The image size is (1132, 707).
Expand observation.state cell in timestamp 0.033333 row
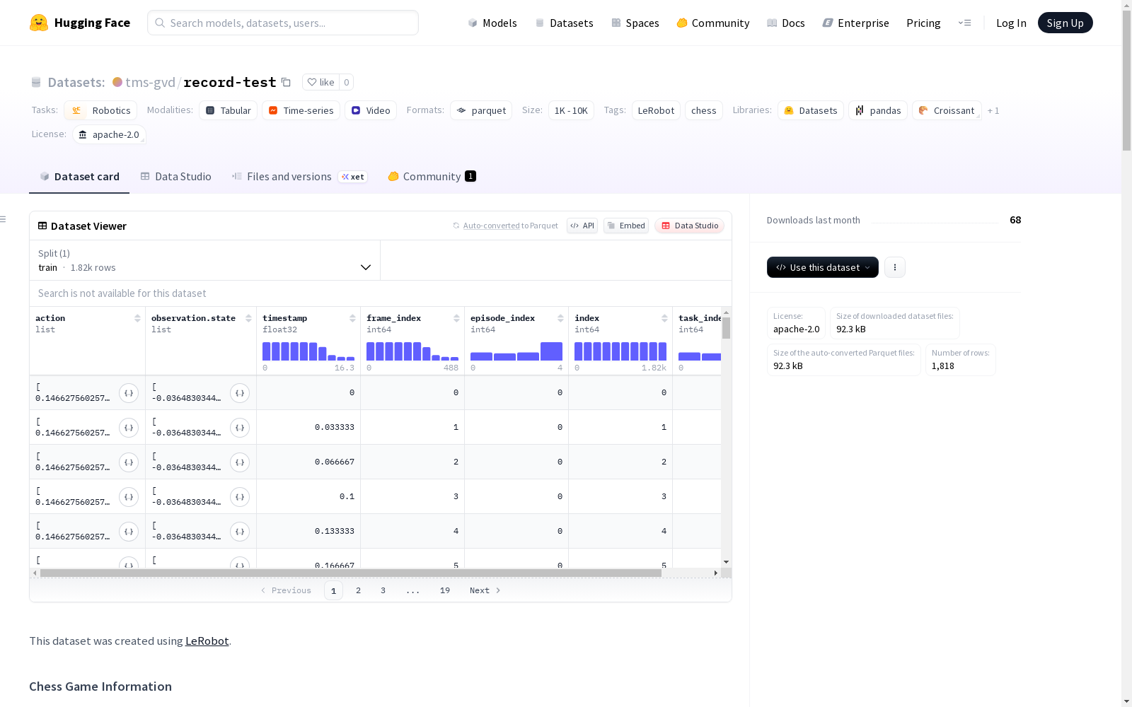240,428
